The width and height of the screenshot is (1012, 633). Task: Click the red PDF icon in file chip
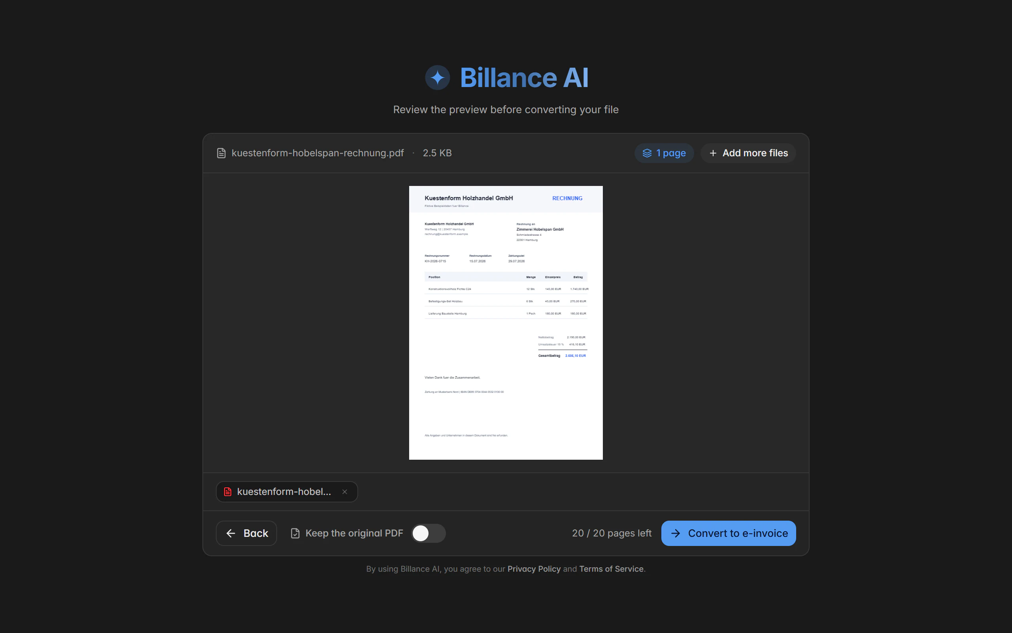(227, 491)
